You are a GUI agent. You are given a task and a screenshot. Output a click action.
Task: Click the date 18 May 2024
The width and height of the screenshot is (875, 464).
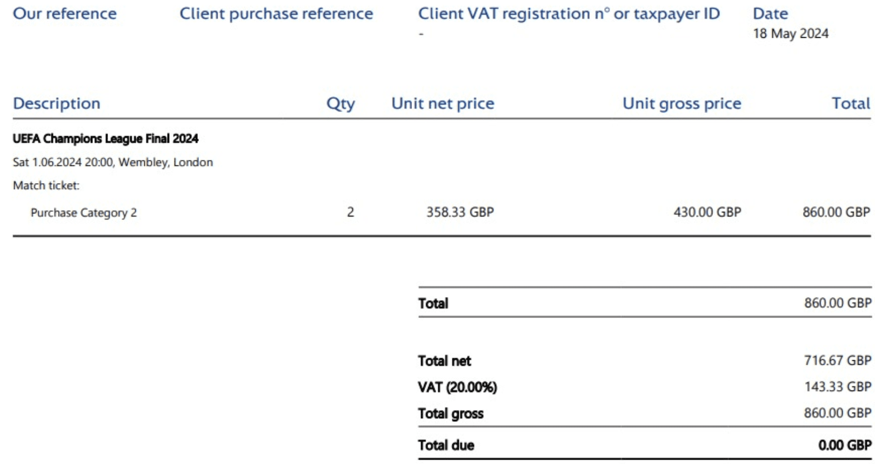pos(791,33)
